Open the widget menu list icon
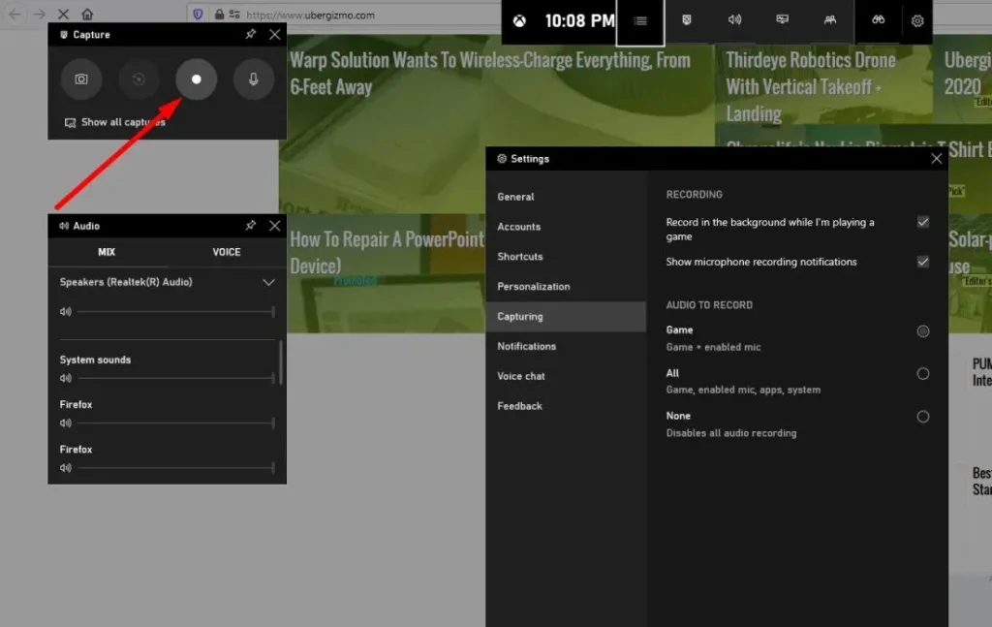Screen dimensions: 992x627 pyautogui.click(x=640, y=21)
